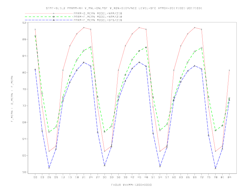
Task: Click the red O_MEAN plus marker at hour 45
Action: (x=139, y=27)
